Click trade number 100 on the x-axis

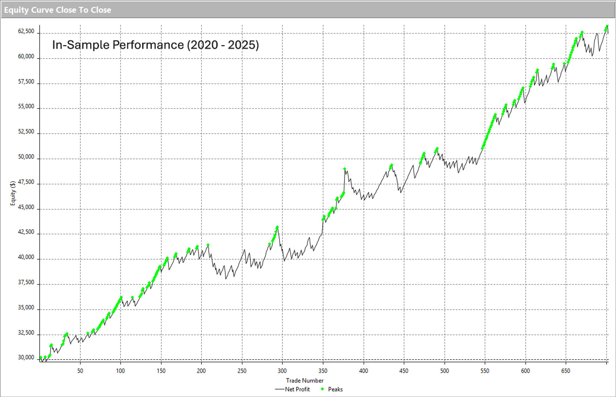120,371
